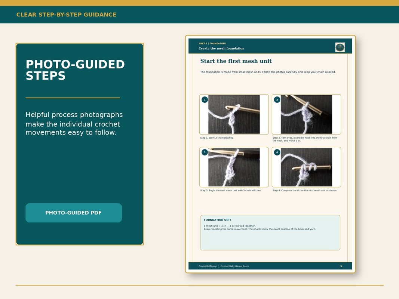The image size is (399, 299).
Task: Click the PHOTO-GUIDED PDF button
Action: coord(74,213)
